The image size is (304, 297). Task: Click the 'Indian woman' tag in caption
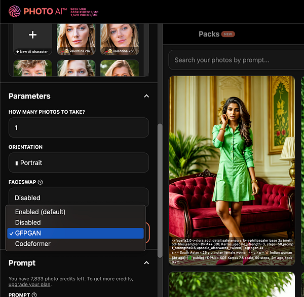[281, 252]
